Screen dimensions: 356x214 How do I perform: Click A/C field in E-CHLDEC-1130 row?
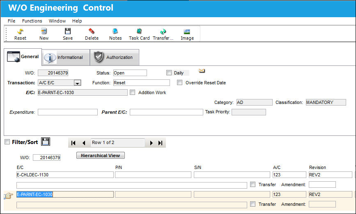click(289, 175)
